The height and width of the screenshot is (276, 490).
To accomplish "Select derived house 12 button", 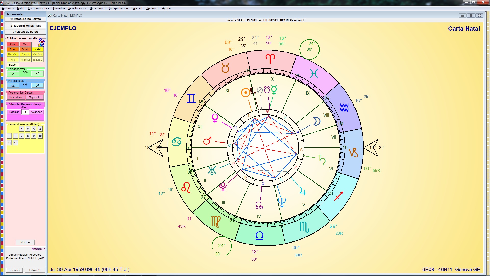I will (x=16, y=143).
